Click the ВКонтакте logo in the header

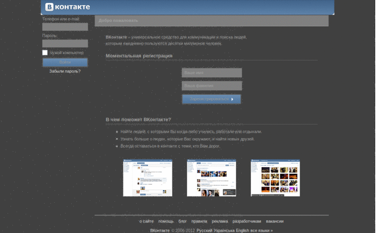coord(67,7)
